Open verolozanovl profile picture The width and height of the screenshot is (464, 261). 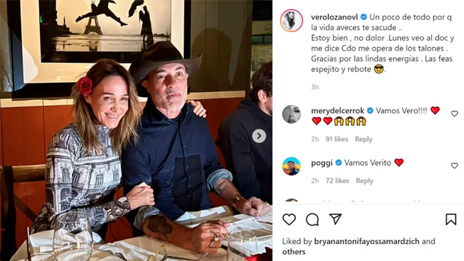(x=291, y=20)
